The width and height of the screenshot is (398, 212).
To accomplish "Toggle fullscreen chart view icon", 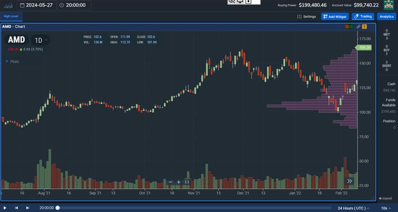I will coord(187,182).
